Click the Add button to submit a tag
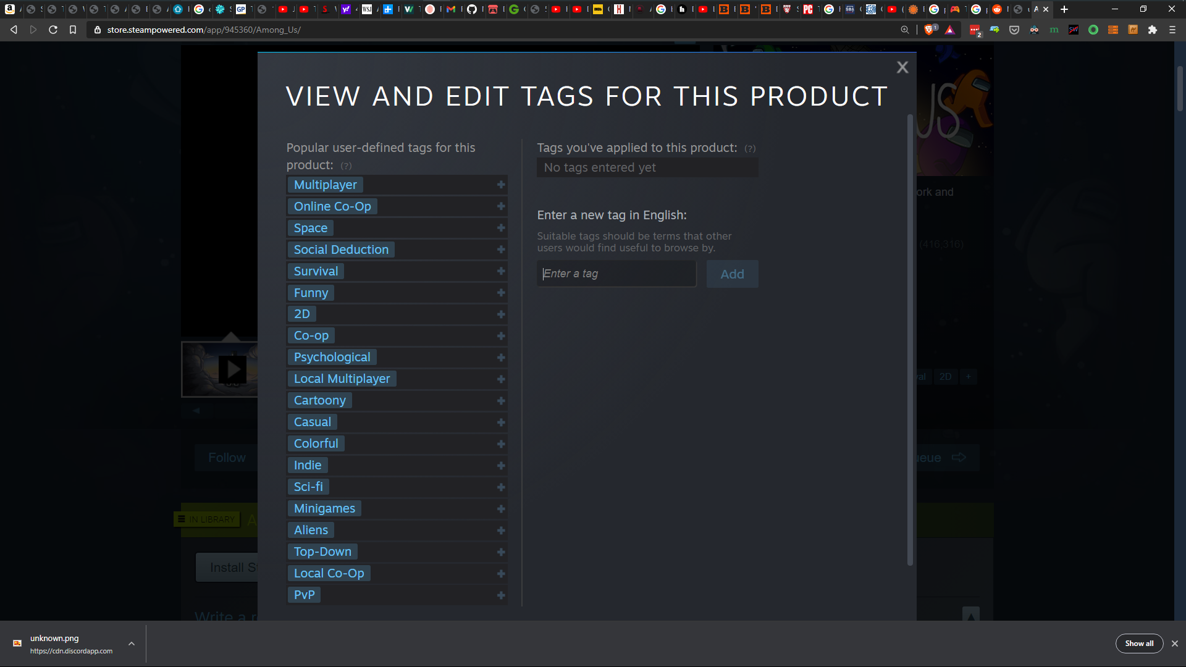The width and height of the screenshot is (1186, 667). pyautogui.click(x=732, y=274)
